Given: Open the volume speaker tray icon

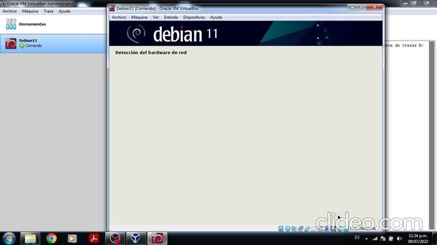Looking at the screenshot, I should point(399,238).
